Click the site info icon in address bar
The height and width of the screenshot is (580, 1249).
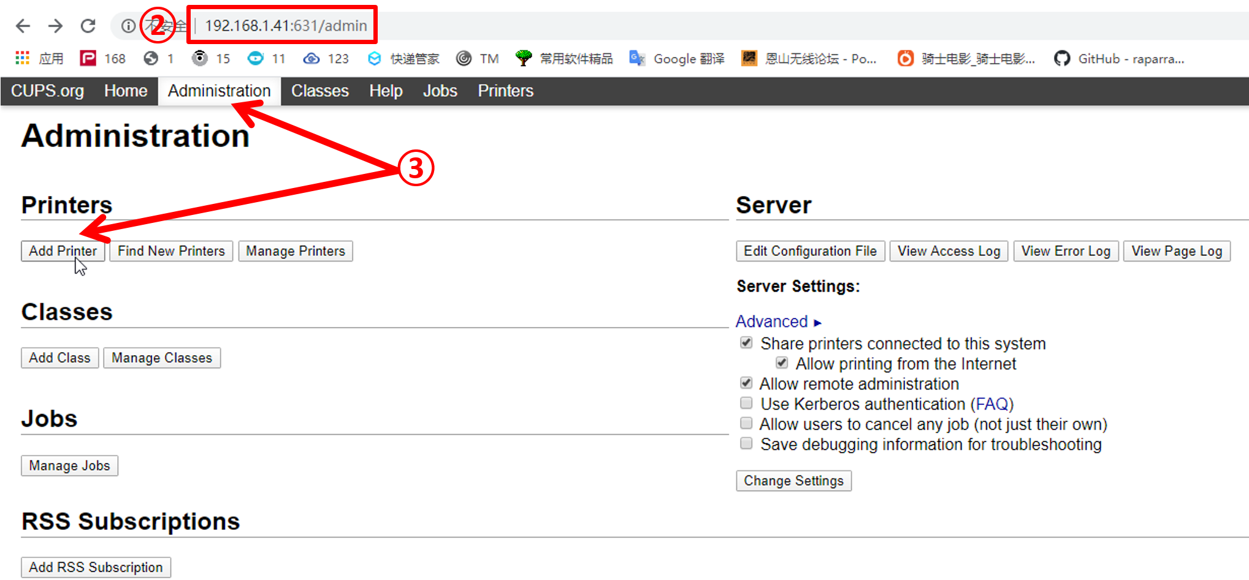click(x=128, y=26)
